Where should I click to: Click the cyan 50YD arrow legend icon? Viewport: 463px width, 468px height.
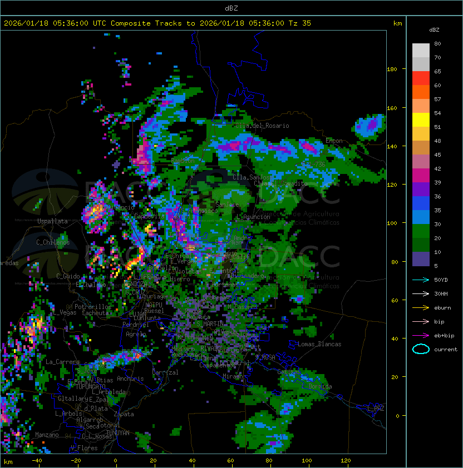(421, 280)
